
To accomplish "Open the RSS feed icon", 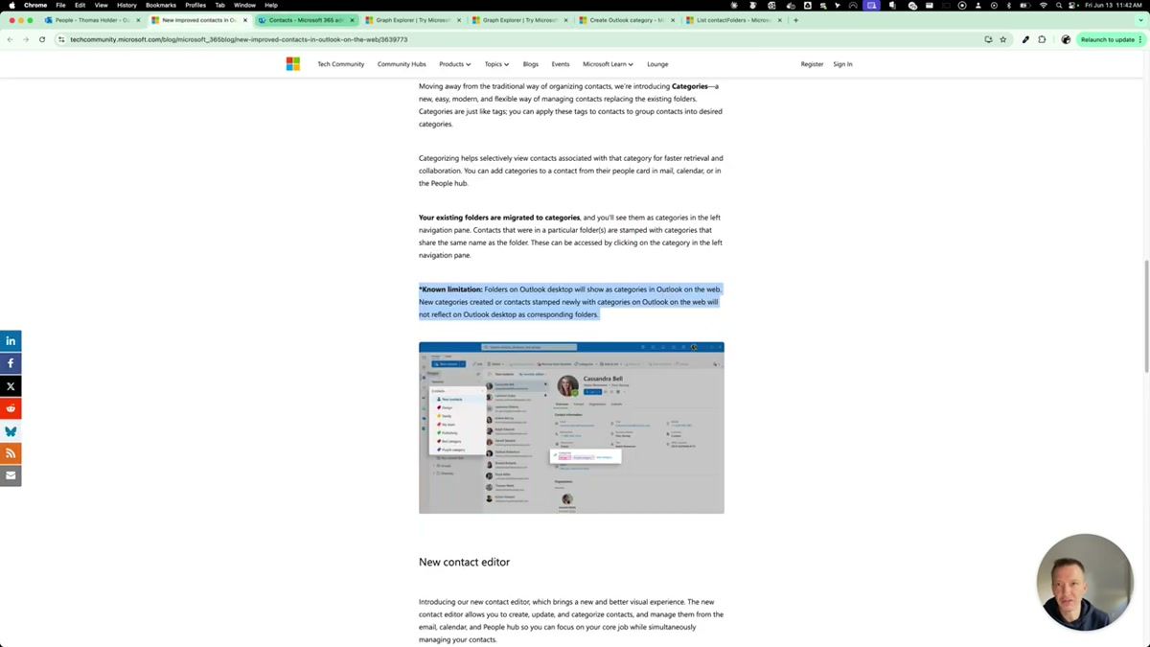I will click(11, 452).
